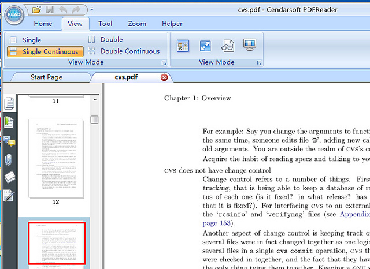Open the layers sidebar panel

10,177
